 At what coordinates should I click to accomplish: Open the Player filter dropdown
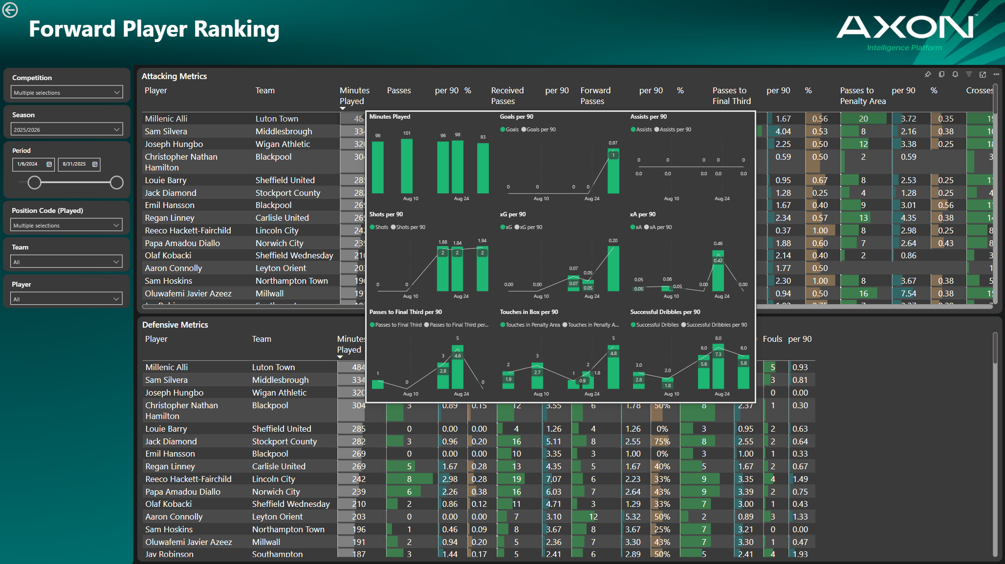click(x=66, y=299)
